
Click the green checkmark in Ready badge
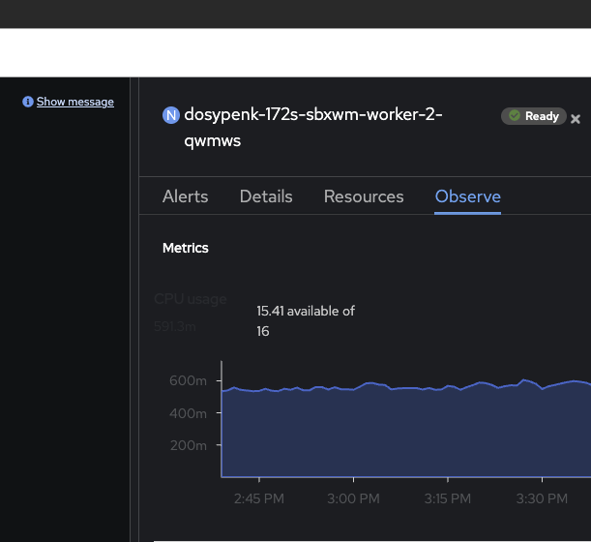[x=515, y=116]
